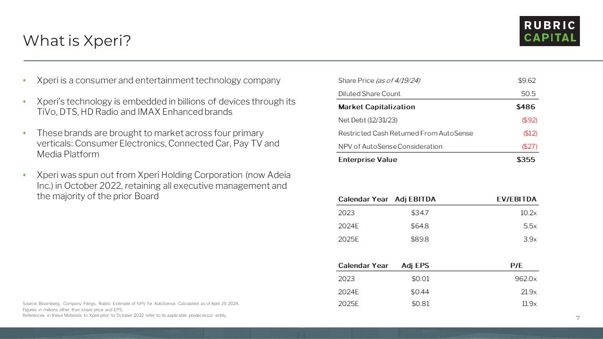
Task: Click the 2025E year in the EPS table
Action: (x=349, y=304)
